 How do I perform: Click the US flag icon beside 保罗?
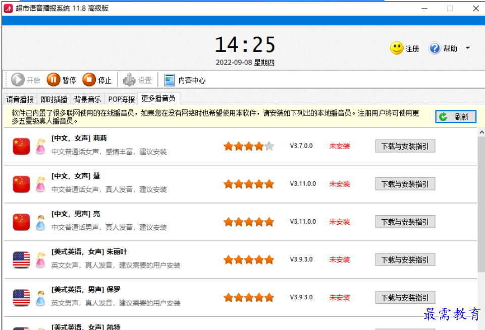[x=21, y=298]
